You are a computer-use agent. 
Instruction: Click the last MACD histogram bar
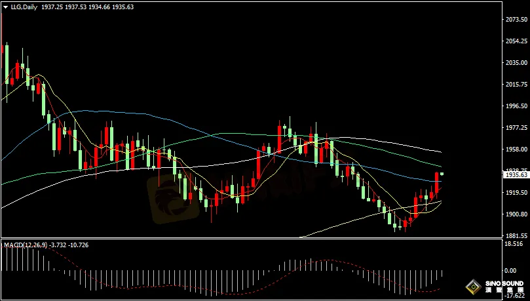pos(442,273)
